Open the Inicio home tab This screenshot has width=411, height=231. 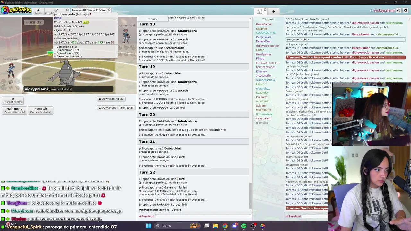pyautogui.click(x=38, y=11)
